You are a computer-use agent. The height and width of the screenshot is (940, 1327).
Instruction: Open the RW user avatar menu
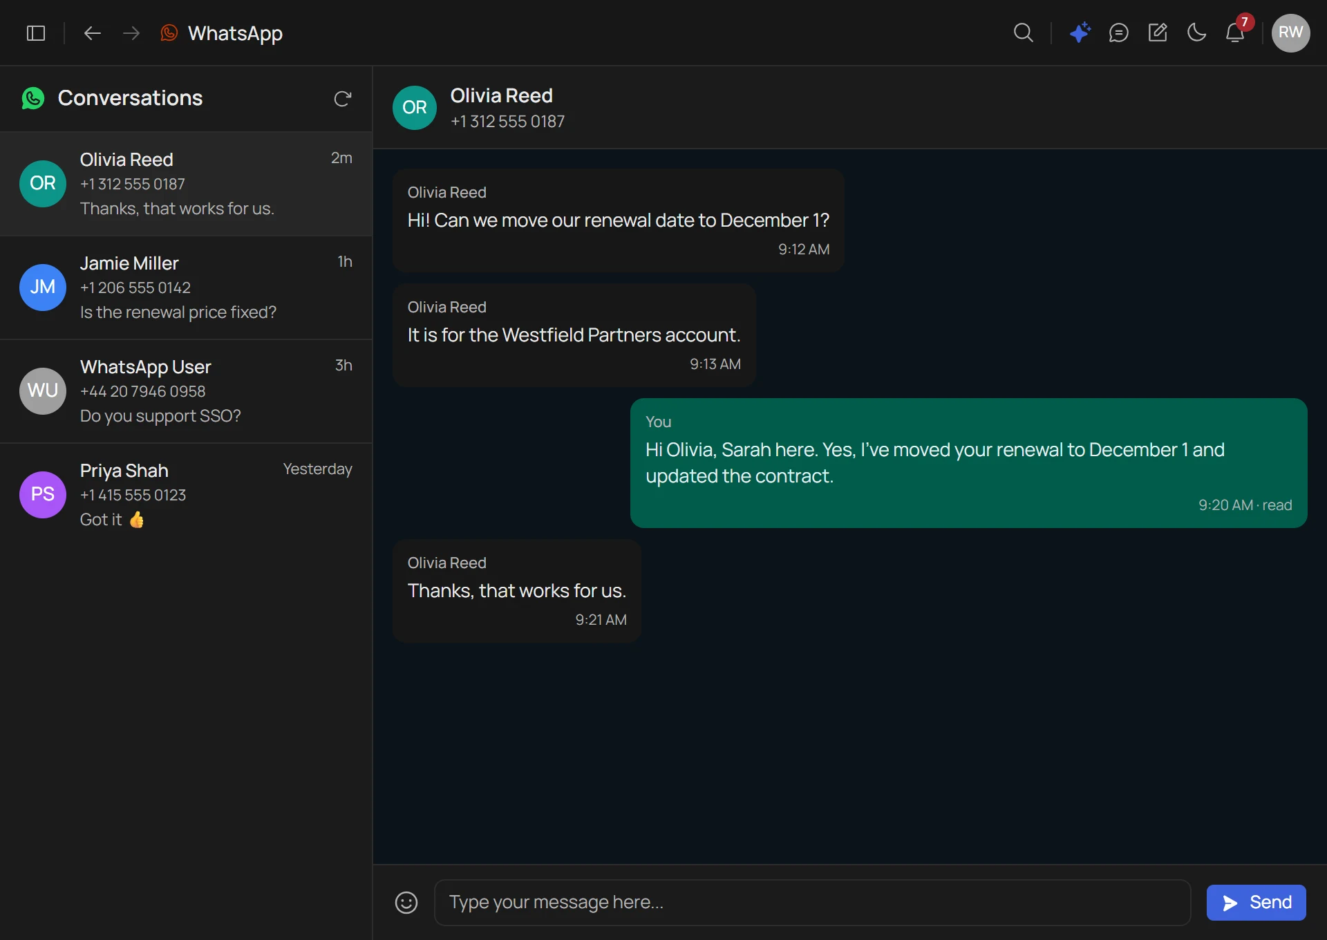(1290, 33)
